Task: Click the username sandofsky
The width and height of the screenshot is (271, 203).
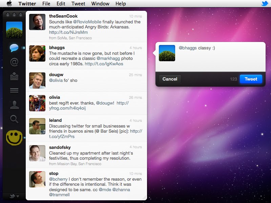Action: pos(60,148)
